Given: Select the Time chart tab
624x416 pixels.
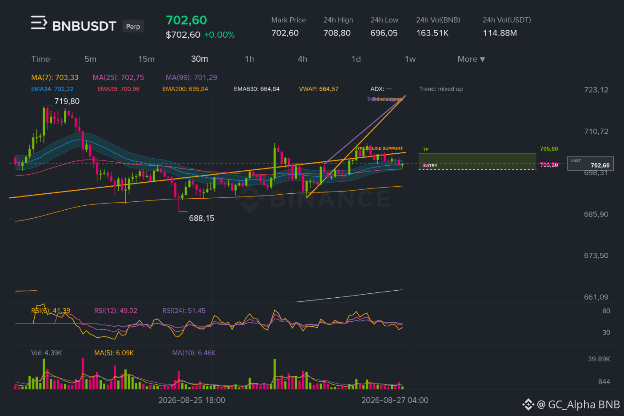Looking at the screenshot, I should (x=40, y=59).
